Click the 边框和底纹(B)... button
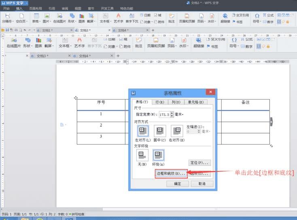The height and width of the screenshot is (220, 297). (171, 174)
